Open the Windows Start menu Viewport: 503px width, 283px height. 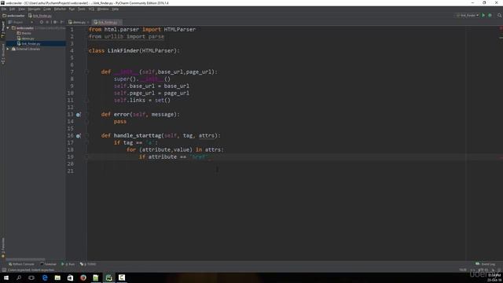(6, 277)
